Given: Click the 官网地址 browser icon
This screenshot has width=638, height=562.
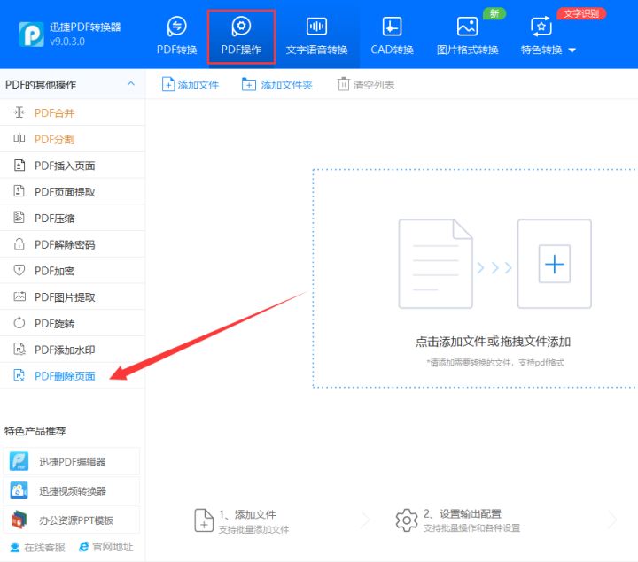Looking at the screenshot, I should [x=84, y=547].
